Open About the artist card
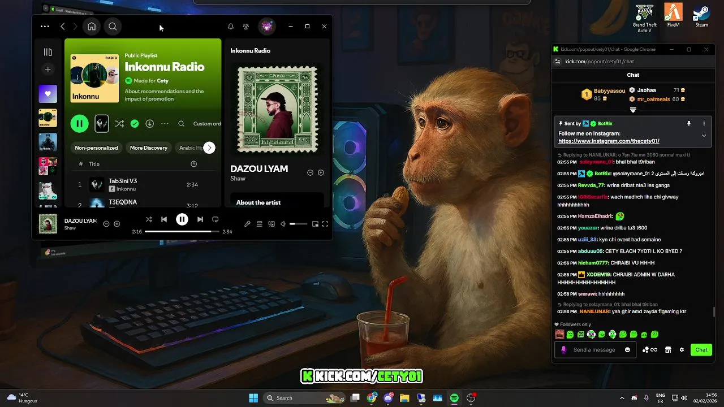 [x=277, y=201]
